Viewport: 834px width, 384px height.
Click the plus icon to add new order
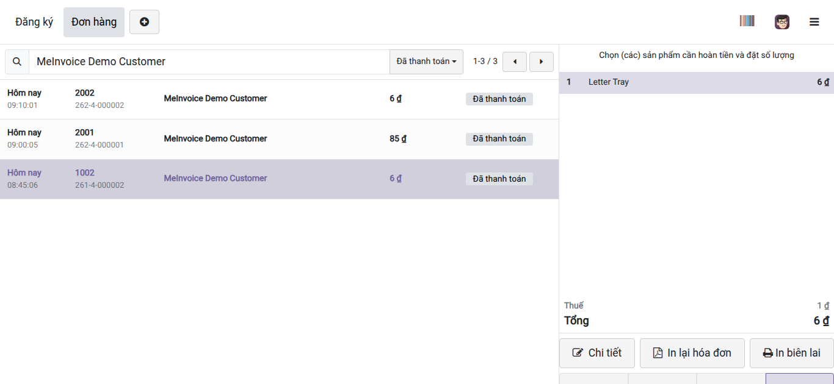point(144,22)
